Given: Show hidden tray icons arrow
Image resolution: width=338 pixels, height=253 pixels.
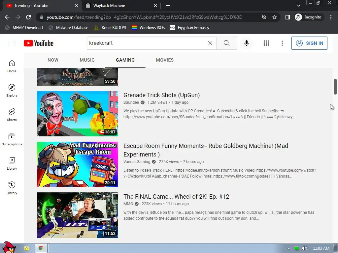Looking at the screenshot, I should pyautogui.click(x=288, y=248).
